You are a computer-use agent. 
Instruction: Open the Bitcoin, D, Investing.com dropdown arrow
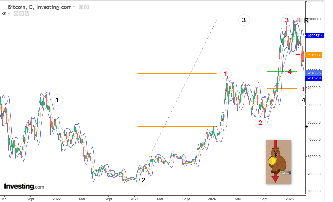[74, 7]
